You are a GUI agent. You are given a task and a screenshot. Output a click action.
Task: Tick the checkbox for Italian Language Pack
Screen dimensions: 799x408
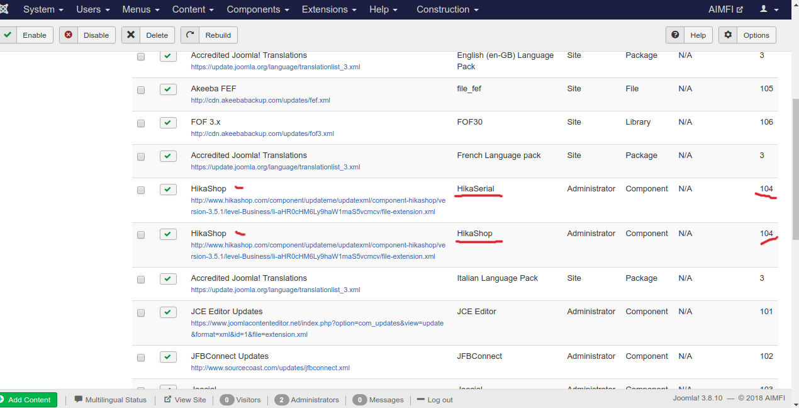(x=141, y=280)
